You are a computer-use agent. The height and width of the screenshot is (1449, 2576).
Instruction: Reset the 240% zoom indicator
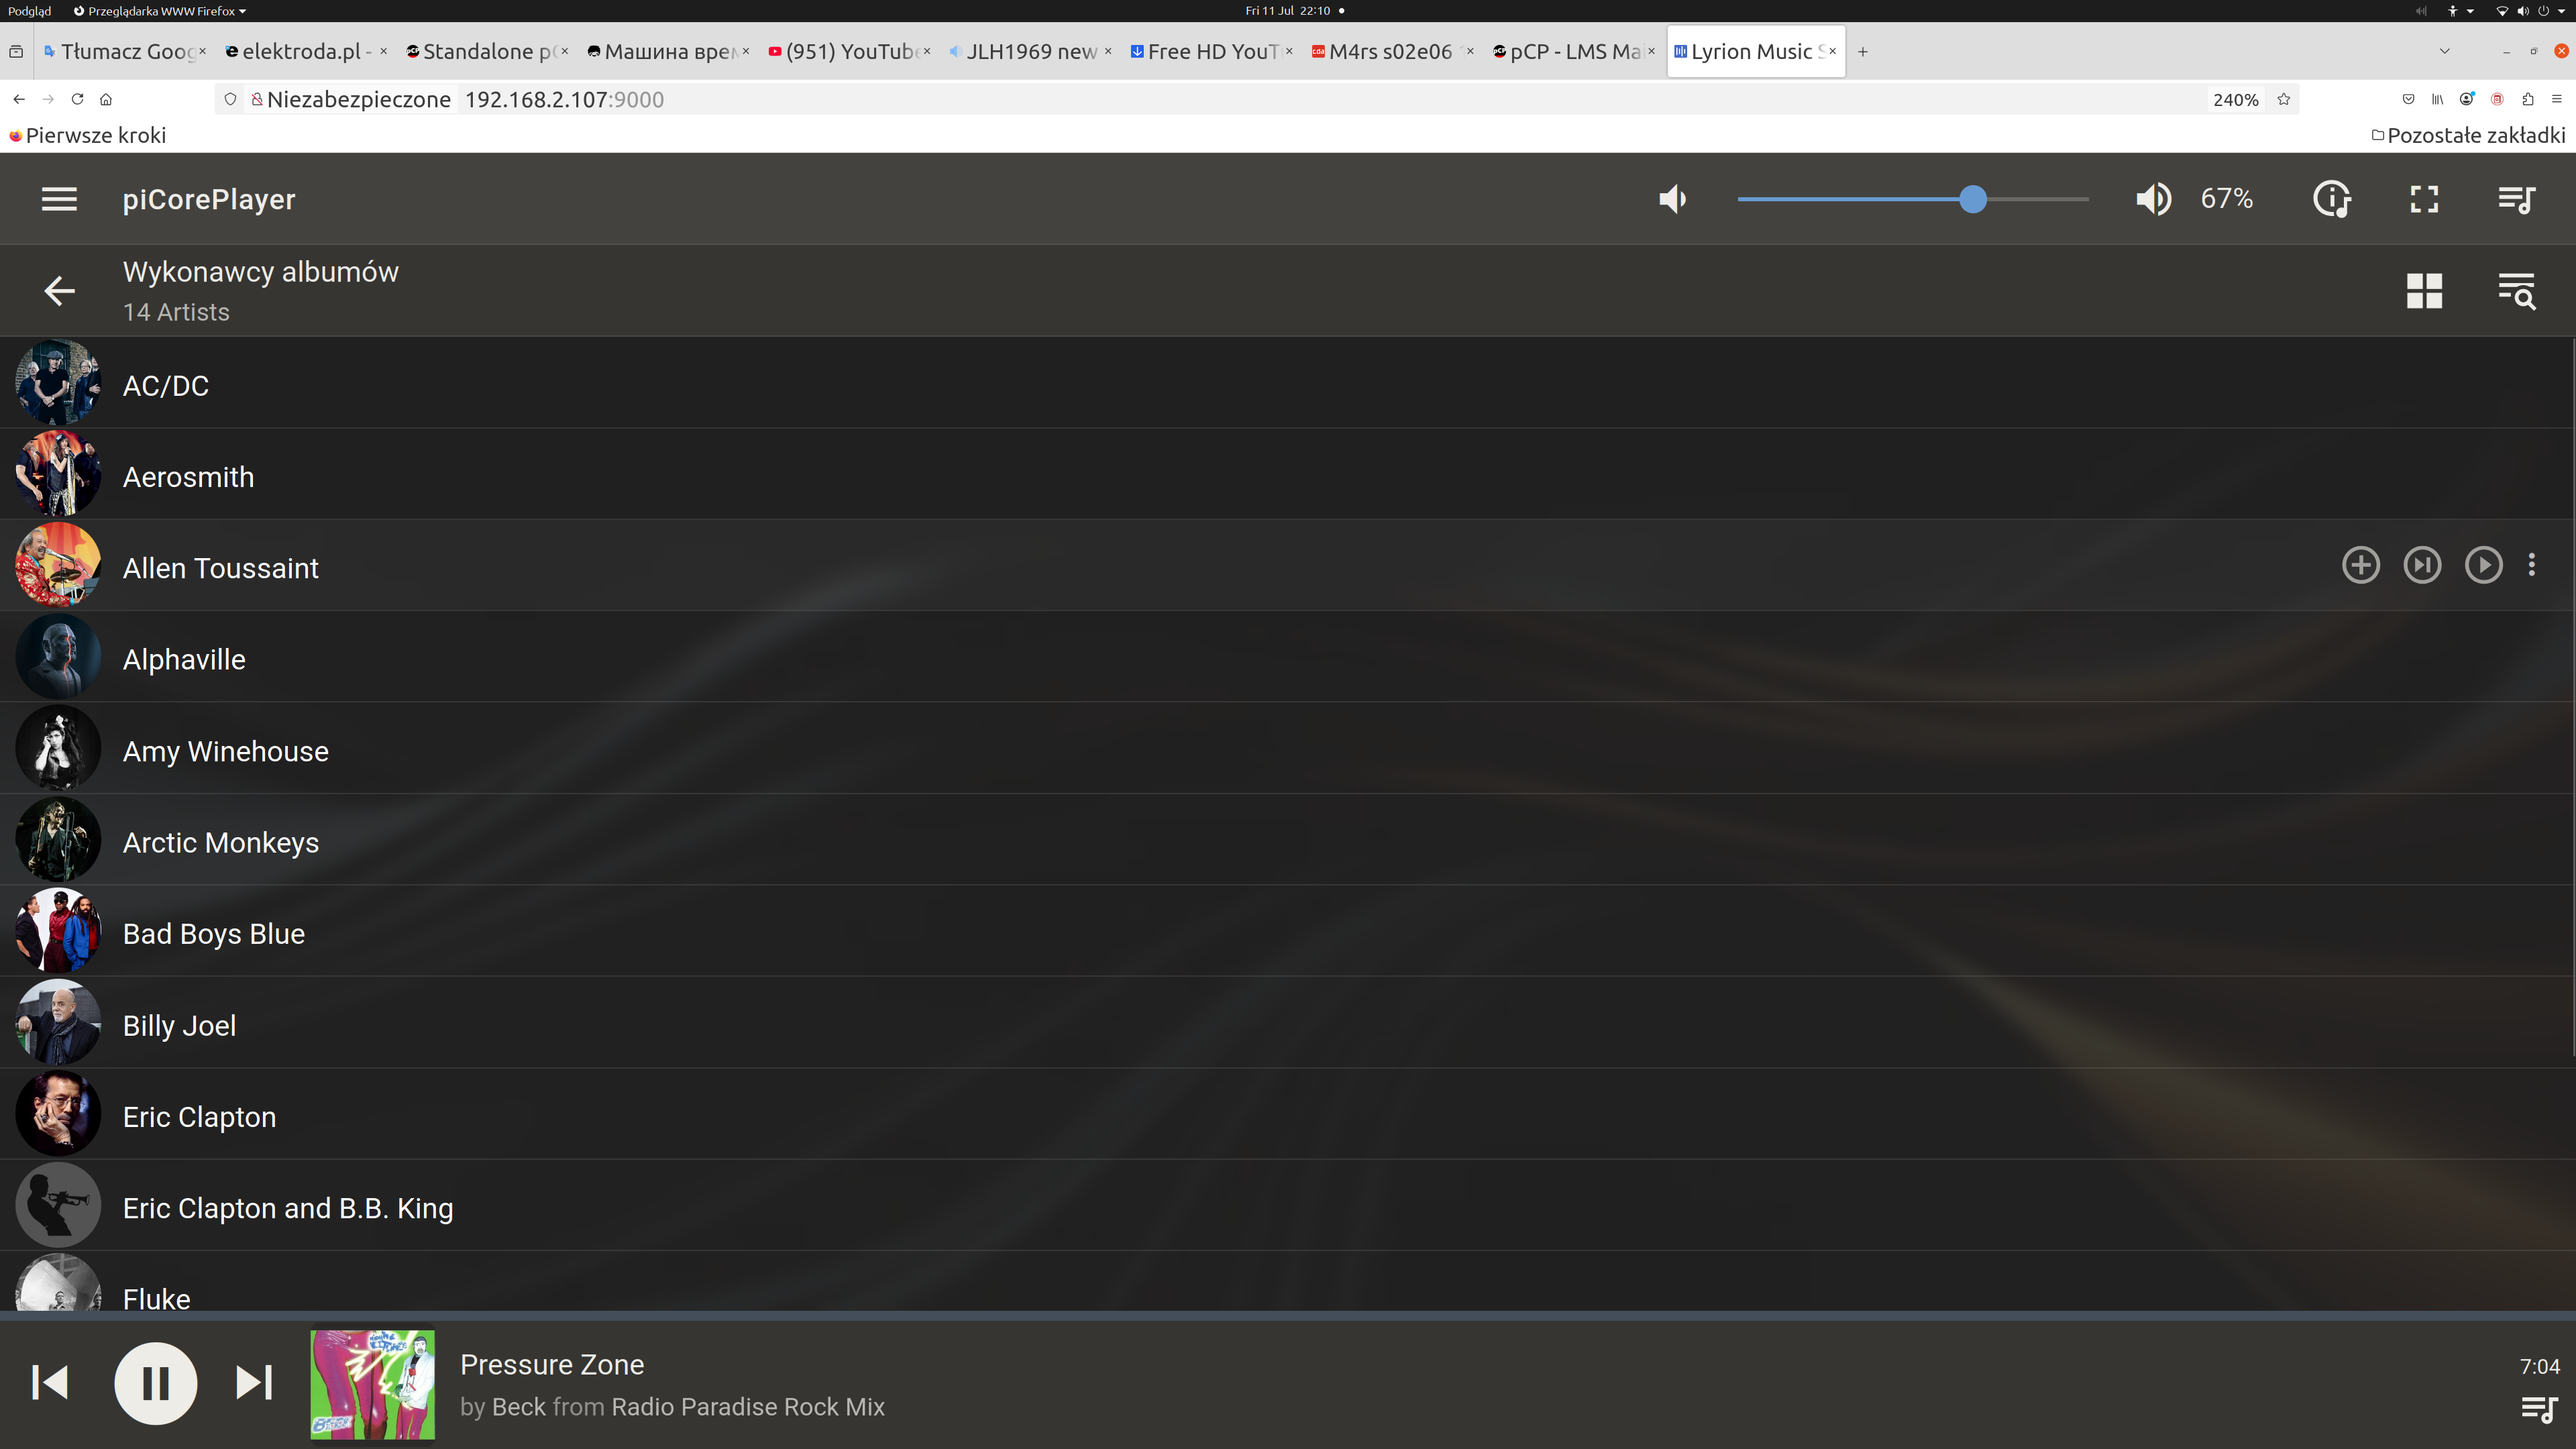pyautogui.click(x=2235, y=99)
